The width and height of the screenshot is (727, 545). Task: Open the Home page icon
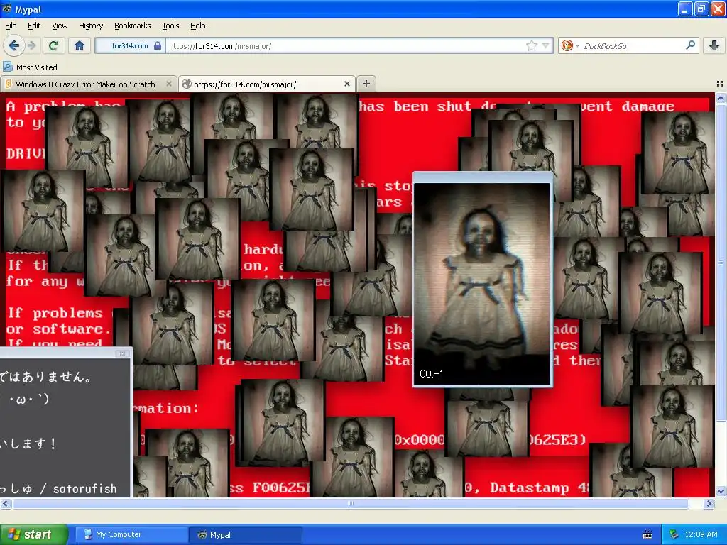click(x=80, y=45)
